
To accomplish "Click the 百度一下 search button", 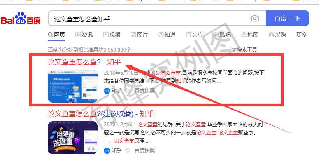I will click(287, 18).
